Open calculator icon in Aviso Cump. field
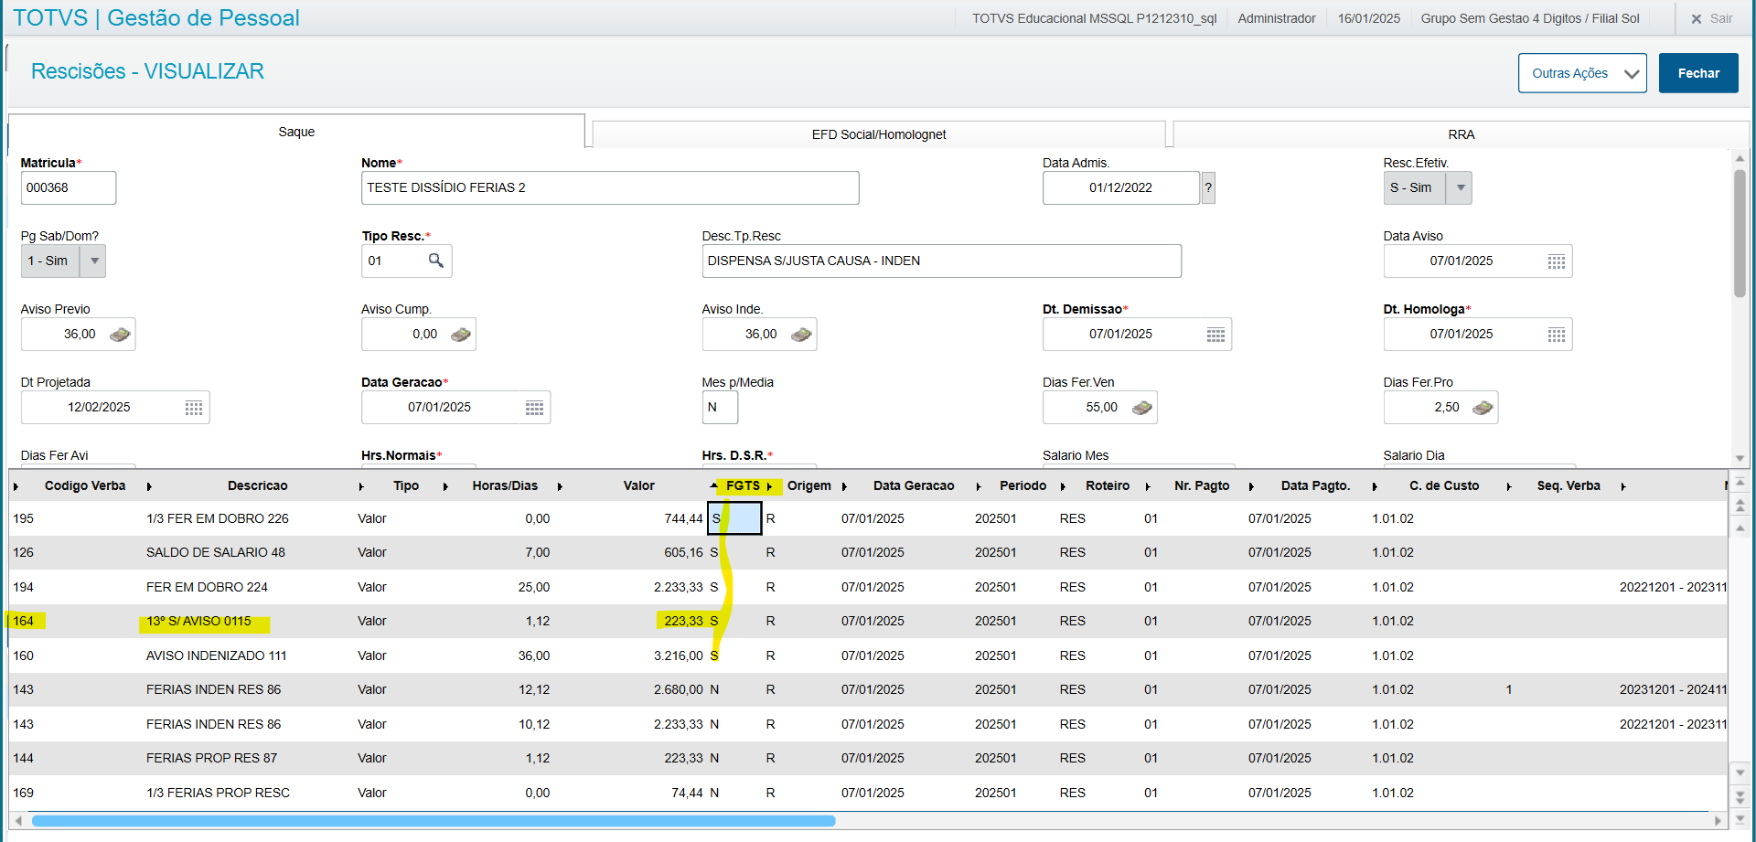This screenshot has width=1756, height=842. (x=461, y=335)
